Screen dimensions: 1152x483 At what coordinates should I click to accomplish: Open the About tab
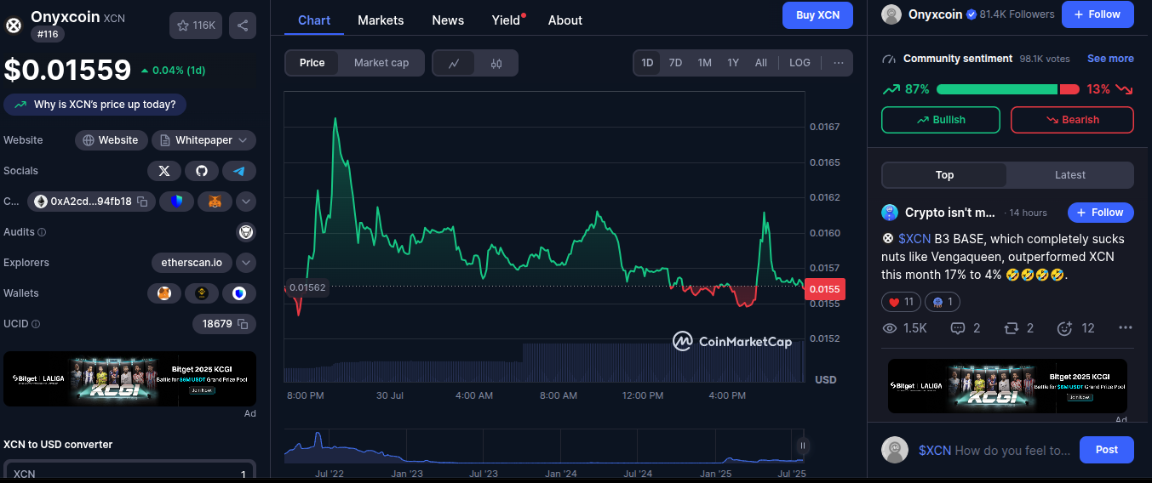565,20
